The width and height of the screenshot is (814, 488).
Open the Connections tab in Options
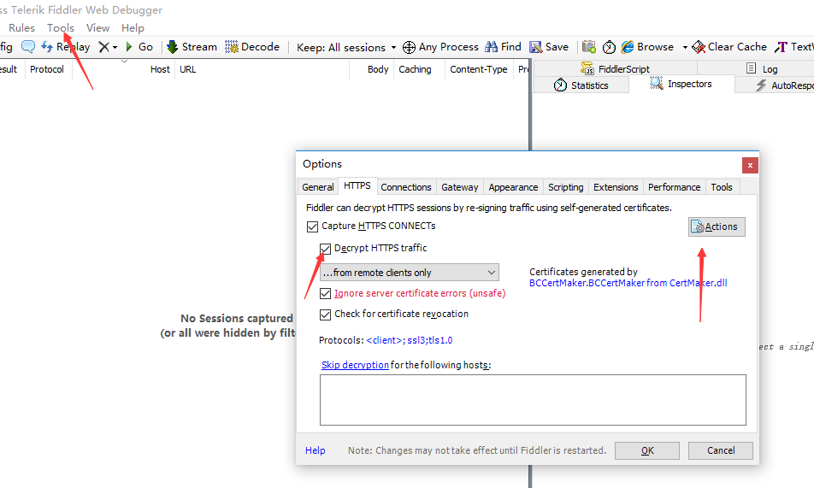[x=406, y=187]
